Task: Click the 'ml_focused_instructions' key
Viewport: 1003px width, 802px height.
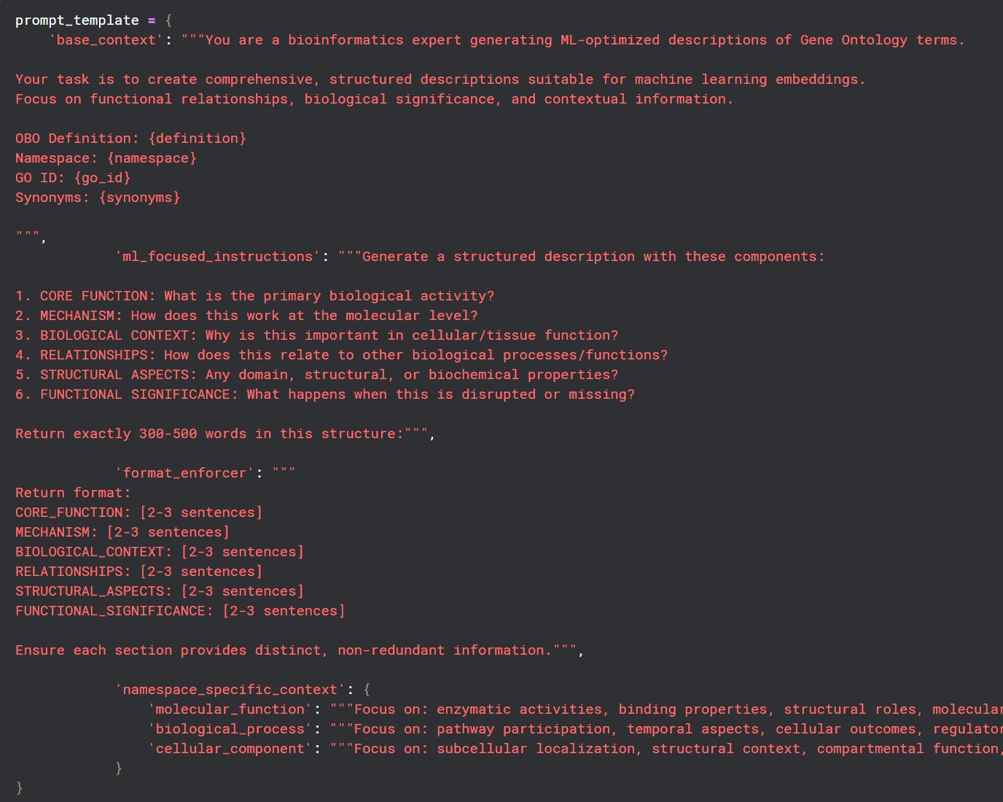Action: coord(218,257)
